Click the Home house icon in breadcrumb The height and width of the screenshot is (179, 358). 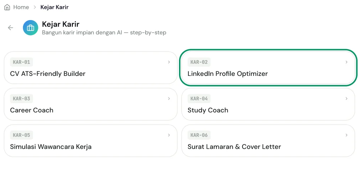tap(7, 7)
